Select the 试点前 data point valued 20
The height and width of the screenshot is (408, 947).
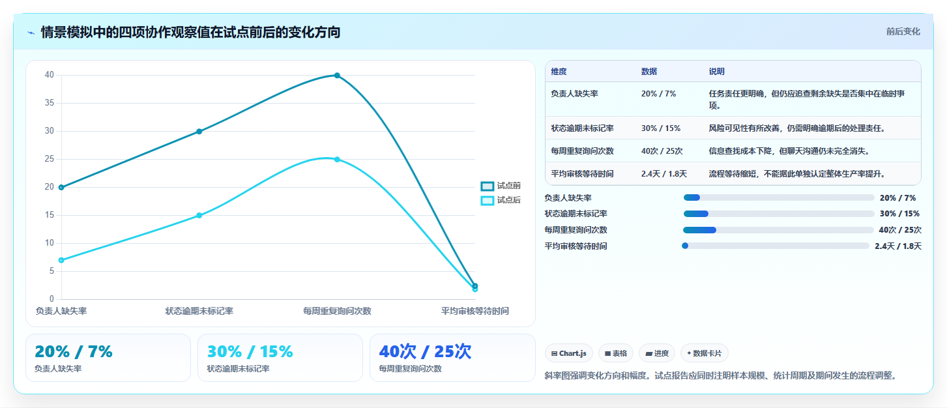[x=61, y=187]
